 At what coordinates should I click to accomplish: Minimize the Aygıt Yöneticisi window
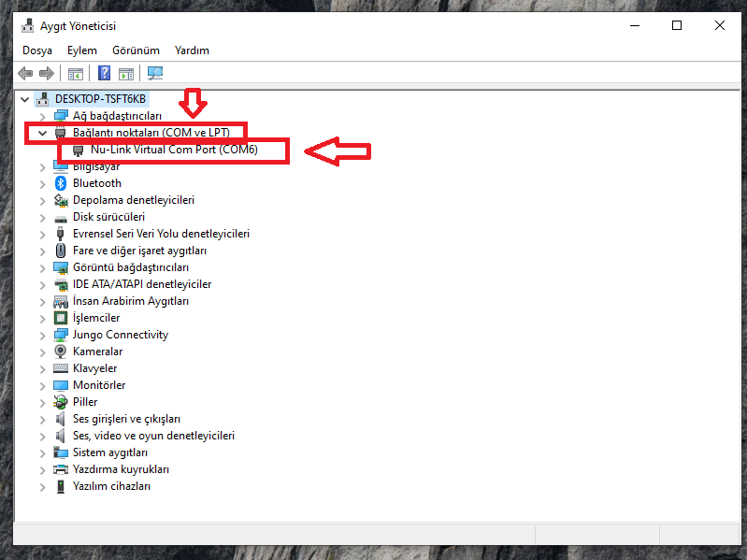(x=635, y=26)
